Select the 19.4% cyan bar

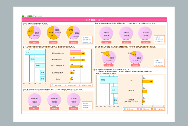tap(40, 66)
